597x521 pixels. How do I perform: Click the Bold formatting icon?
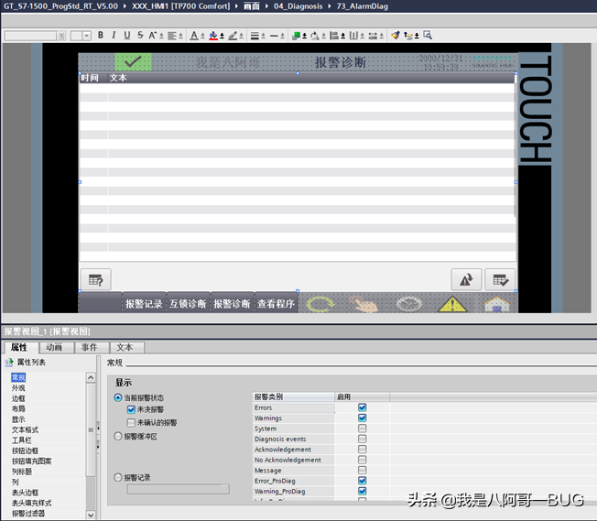click(101, 36)
